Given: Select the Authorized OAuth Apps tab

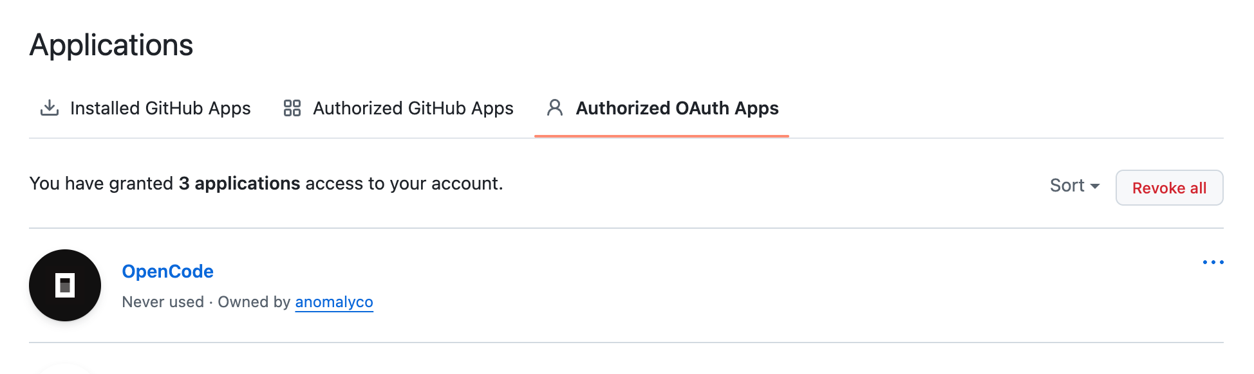Looking at the screenshot, I should [x=677, y=108].
